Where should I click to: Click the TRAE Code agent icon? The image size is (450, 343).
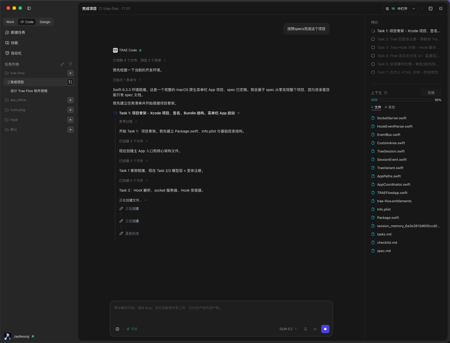pos(115,50)
